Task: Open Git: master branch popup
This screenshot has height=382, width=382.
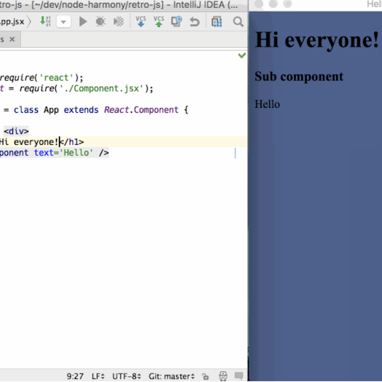Action: pos(172,376)
